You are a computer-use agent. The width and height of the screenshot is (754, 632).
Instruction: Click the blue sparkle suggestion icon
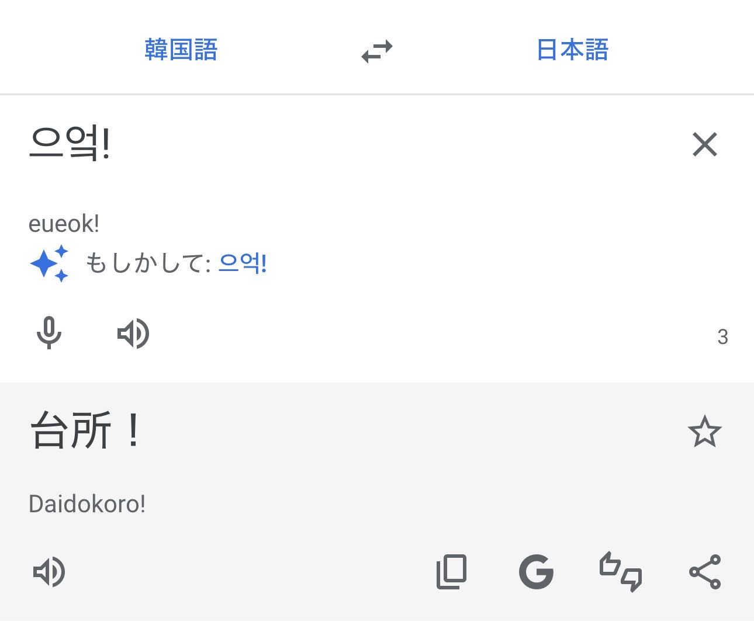click(49, 263)
